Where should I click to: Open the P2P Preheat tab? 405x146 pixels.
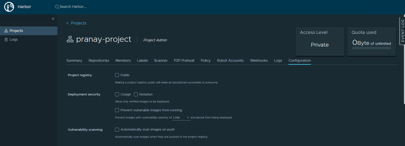coord(184,60)
